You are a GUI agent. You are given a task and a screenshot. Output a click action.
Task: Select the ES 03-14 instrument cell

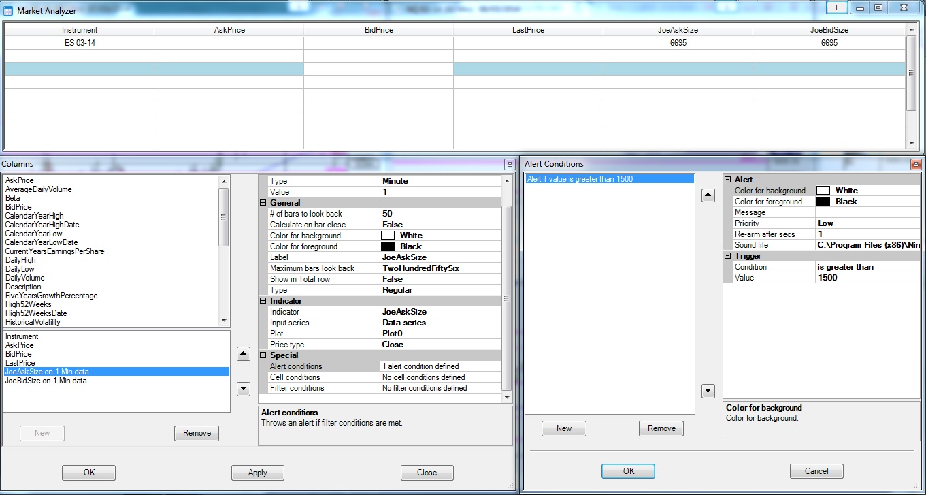80,43
